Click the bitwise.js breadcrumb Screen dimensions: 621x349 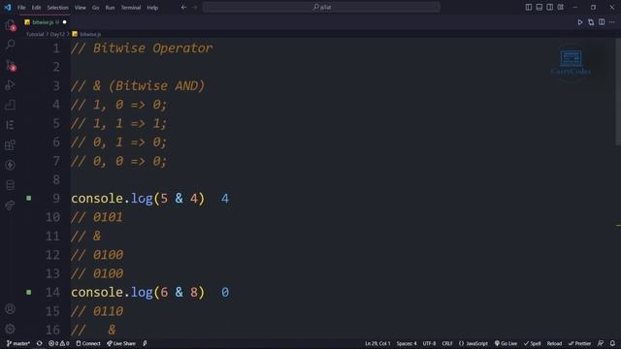click(x=86, y=35)
